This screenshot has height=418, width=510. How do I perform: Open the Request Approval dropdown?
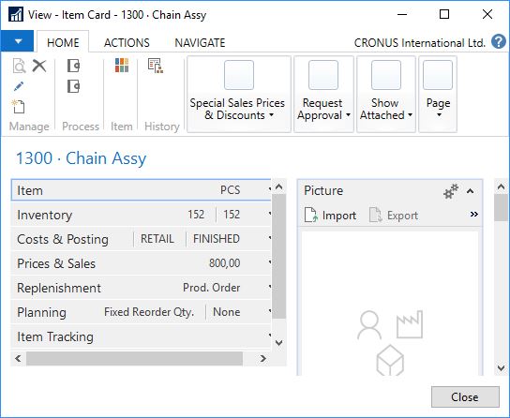323,94
